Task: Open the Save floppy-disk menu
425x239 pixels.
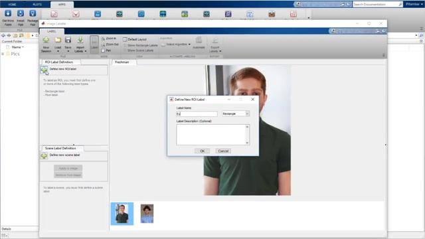Action: (68, 44)
